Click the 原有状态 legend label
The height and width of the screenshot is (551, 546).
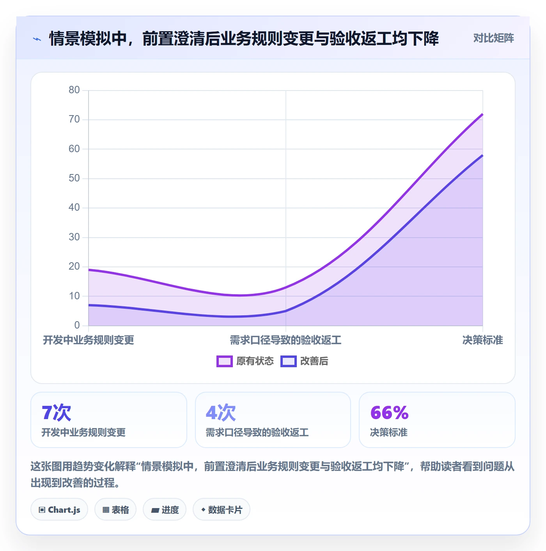[x=255, y=361]
